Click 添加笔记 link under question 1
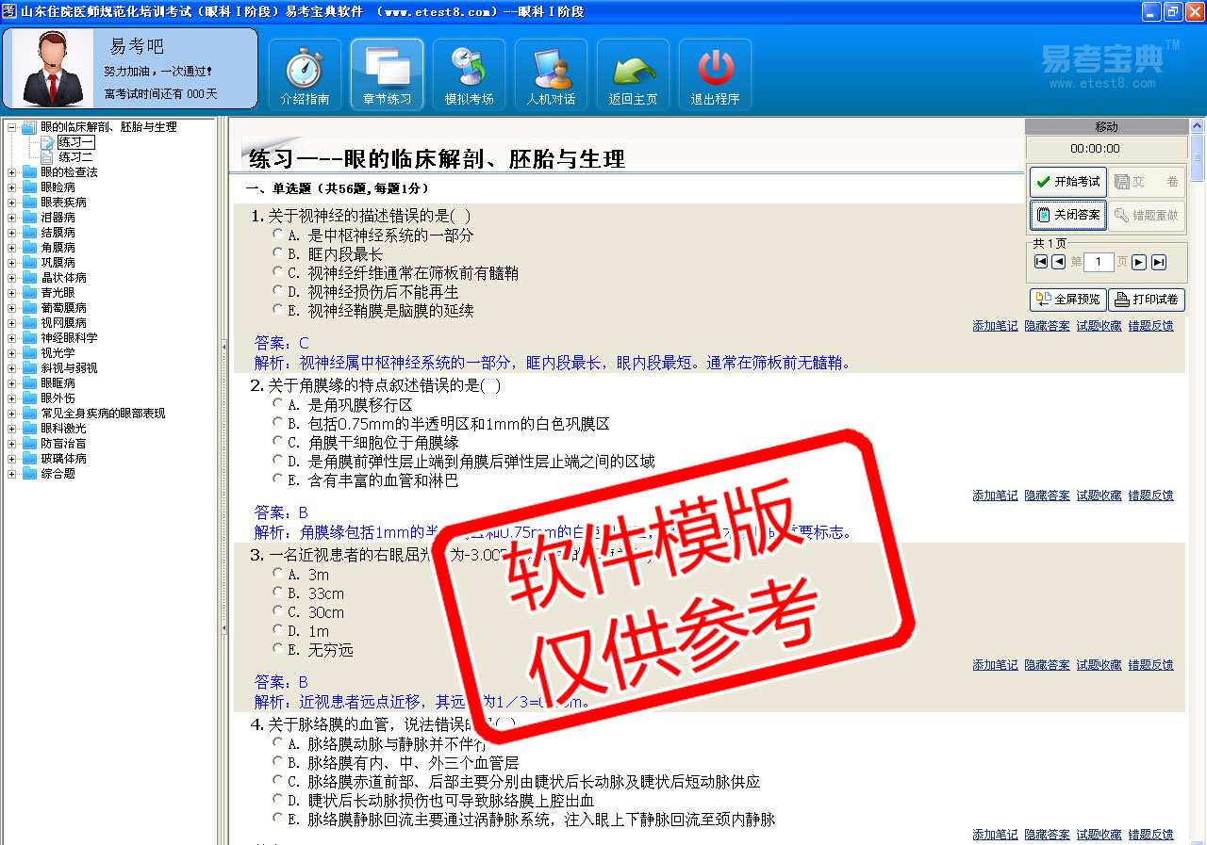Screen dimensions: 1207x845 click(x=995, y=326)
